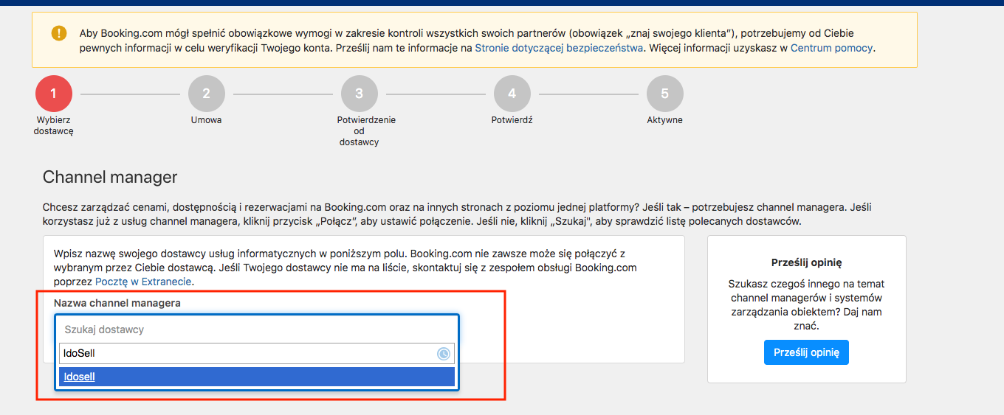Choose Idosell from the dropdown results
The height and width of the screenshot is (415, 1004).
(x=257, y=377)
